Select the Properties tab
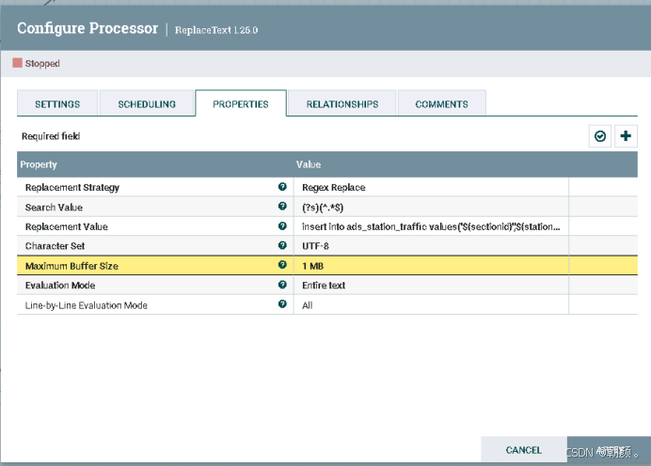Image resolution: width=651 pixels, height=466 pixels. (x=241, y=103)
